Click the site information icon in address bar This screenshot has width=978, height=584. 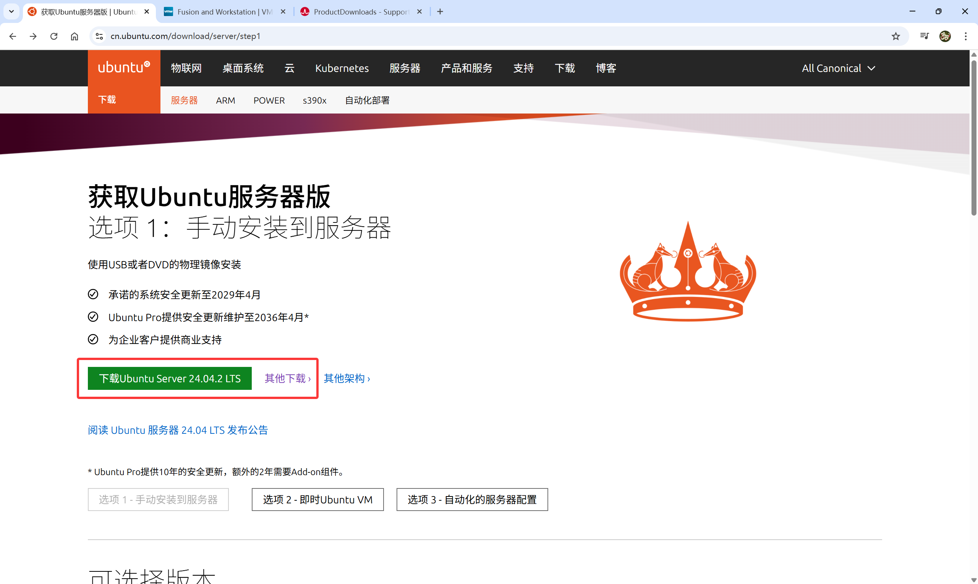(x=99, y=36)
